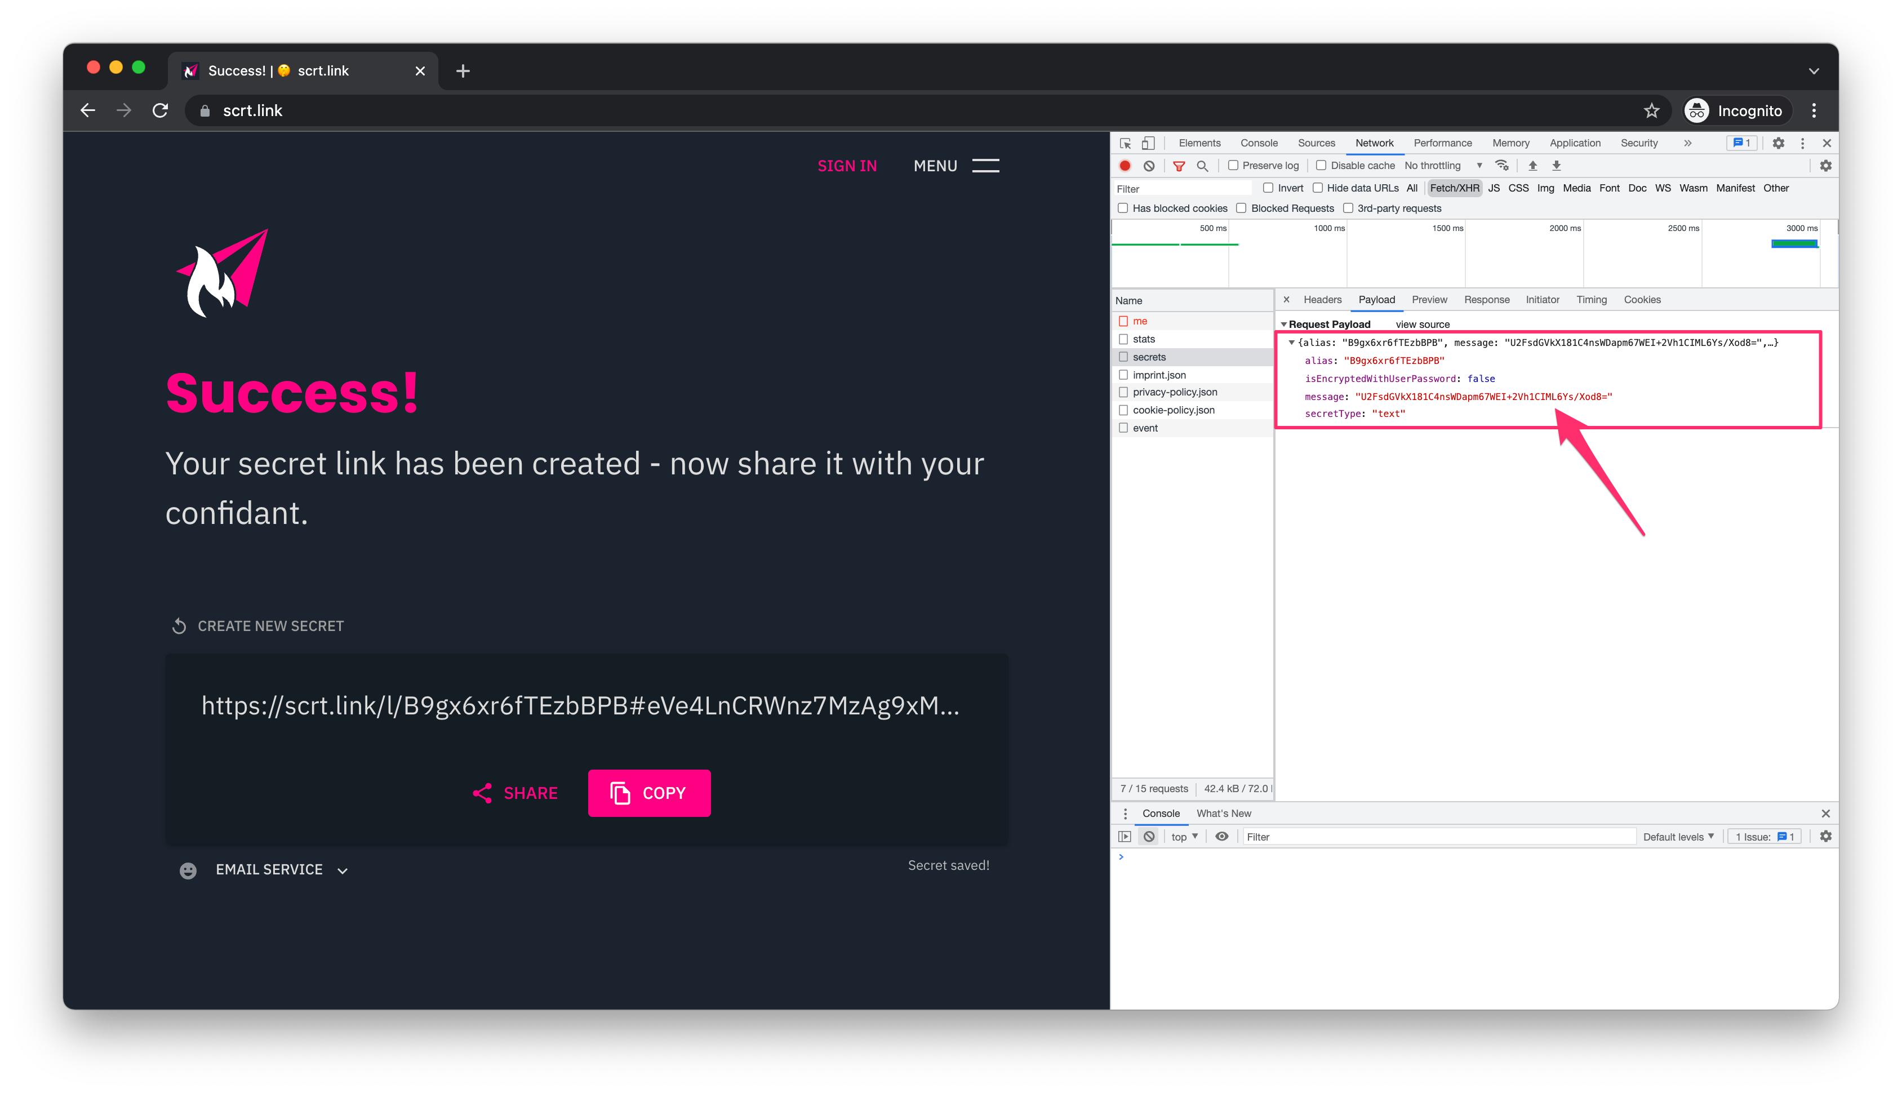Check Has blocked cookies

[x=1122, y=208]
